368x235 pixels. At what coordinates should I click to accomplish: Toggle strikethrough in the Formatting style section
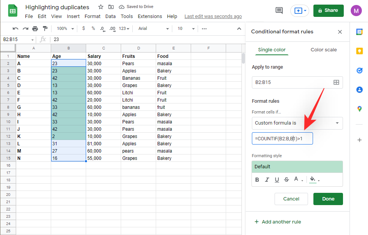click(x=286, y=179)
